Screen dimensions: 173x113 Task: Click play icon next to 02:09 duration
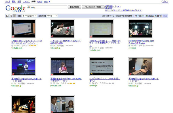point(12,45)
